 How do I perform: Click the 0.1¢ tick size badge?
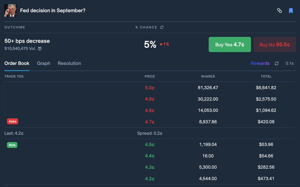coord(289,63)
